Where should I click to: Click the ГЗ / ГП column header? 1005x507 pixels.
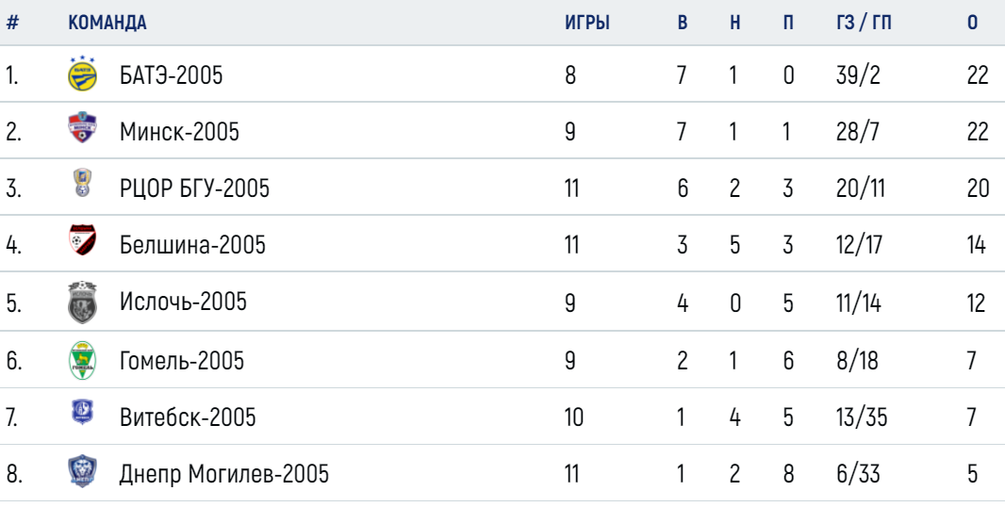pyautogui.click(x=864, y=23)
